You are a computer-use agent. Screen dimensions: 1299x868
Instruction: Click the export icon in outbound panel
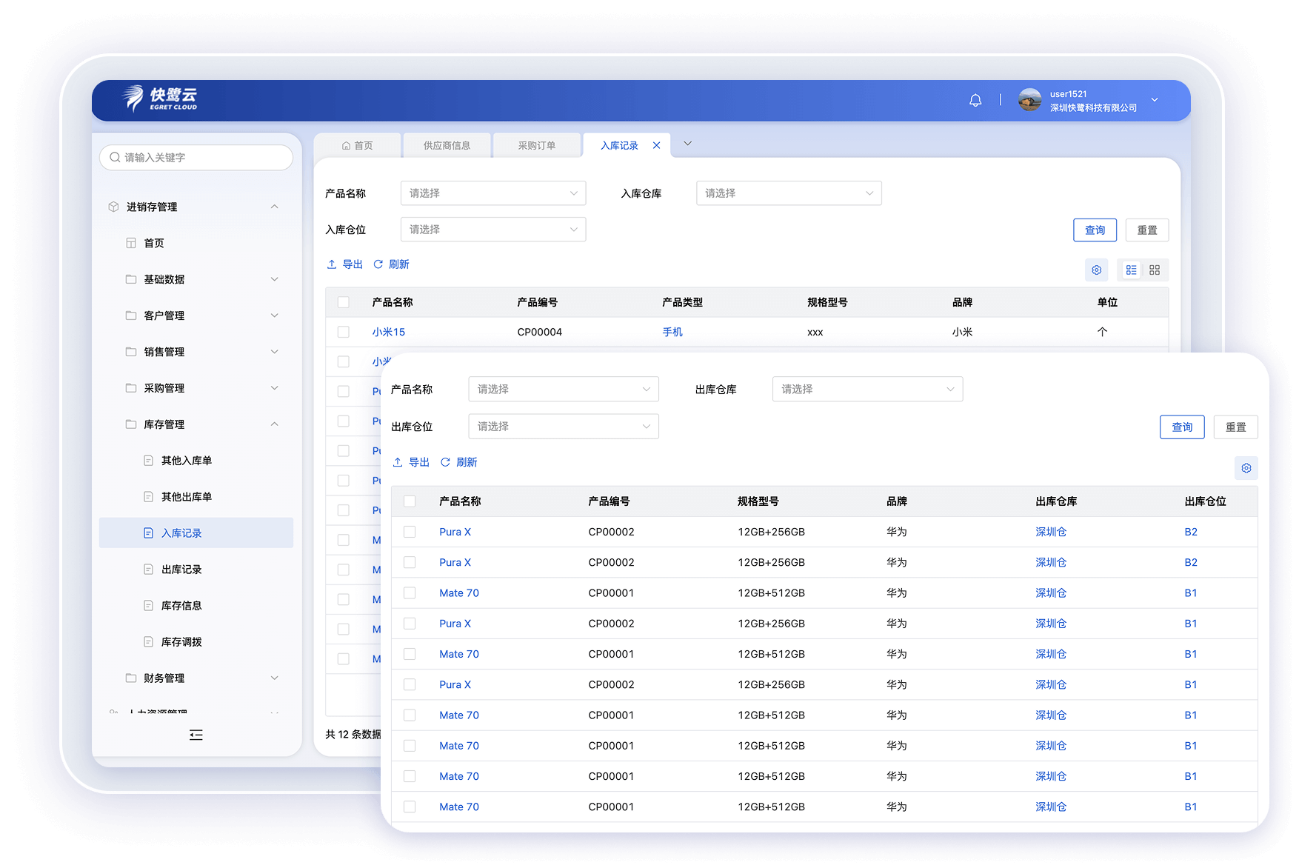(x=398, y=462)
